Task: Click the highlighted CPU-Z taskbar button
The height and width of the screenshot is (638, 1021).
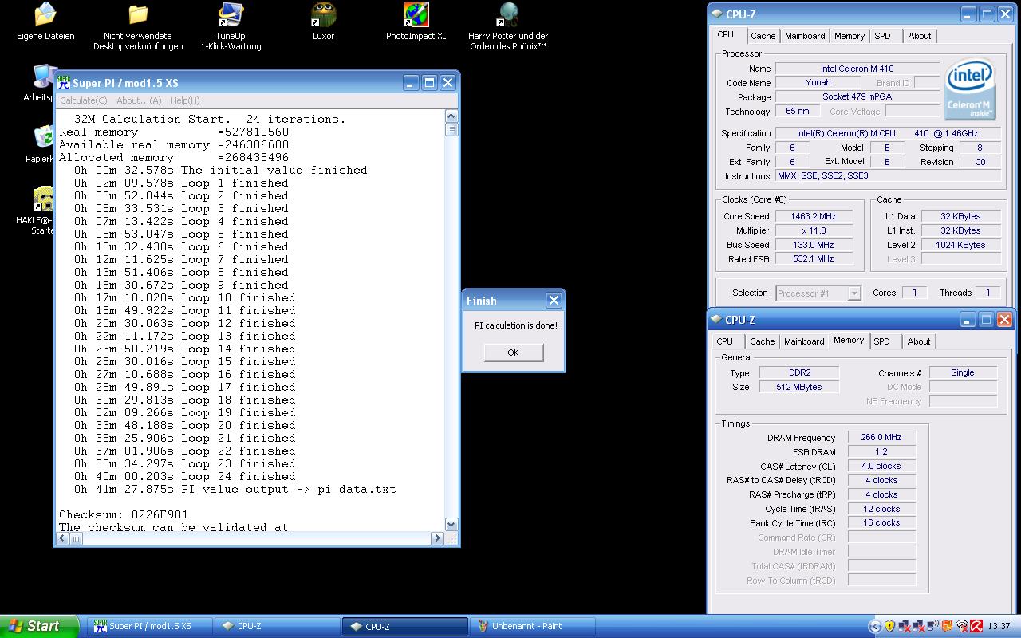Action: pyautogui.click(x=404, y=626)
